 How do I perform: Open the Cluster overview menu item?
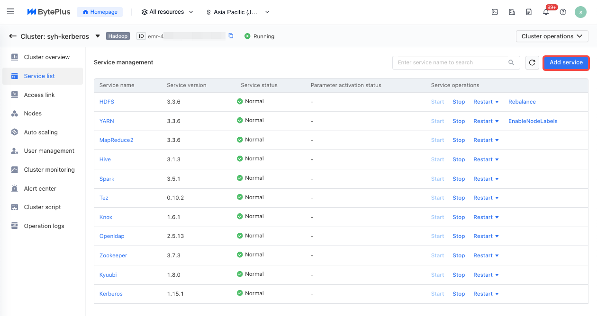click(x=46, y=57)
